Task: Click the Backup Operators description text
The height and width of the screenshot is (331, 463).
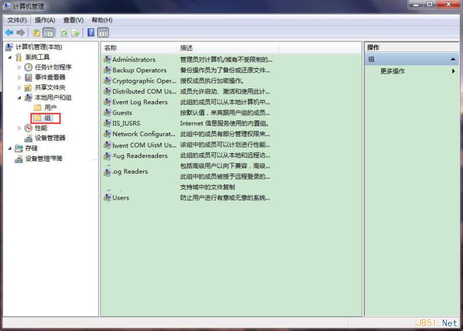Action: coord(225,70)
